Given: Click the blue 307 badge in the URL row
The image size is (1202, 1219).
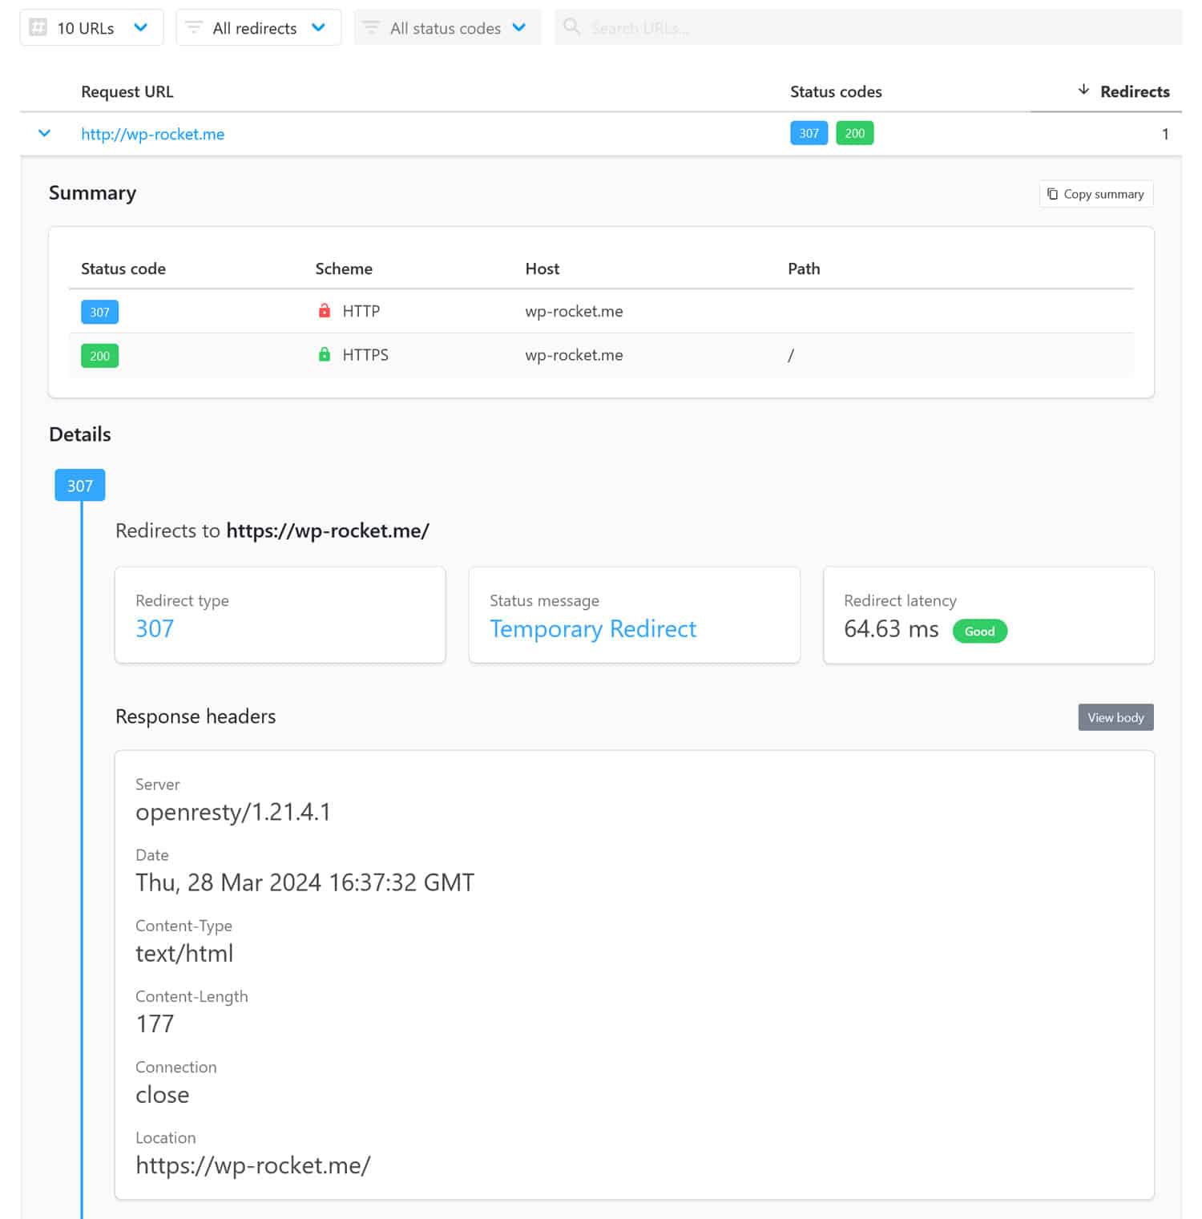Looking at the screenshot, I should click(808, 134).
